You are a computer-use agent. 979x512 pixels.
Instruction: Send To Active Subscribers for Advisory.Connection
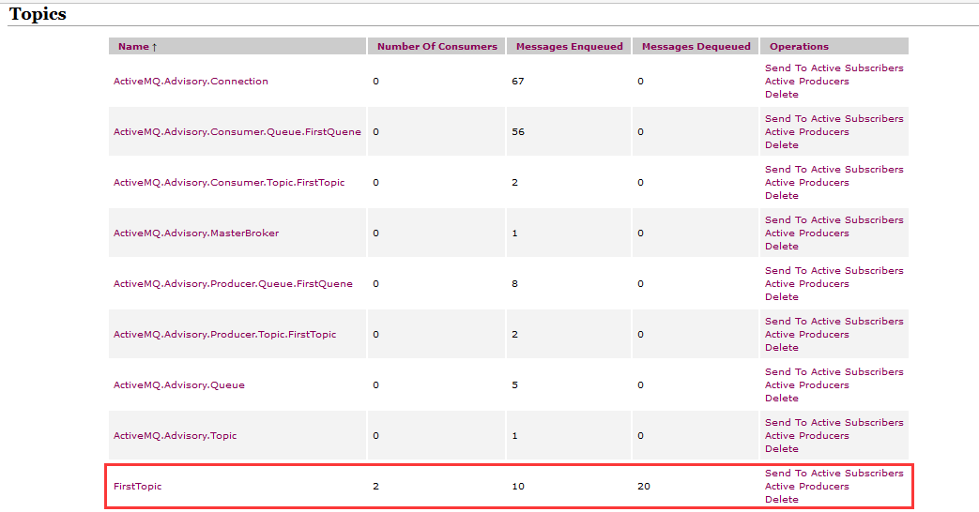click(x=834, y=68)
